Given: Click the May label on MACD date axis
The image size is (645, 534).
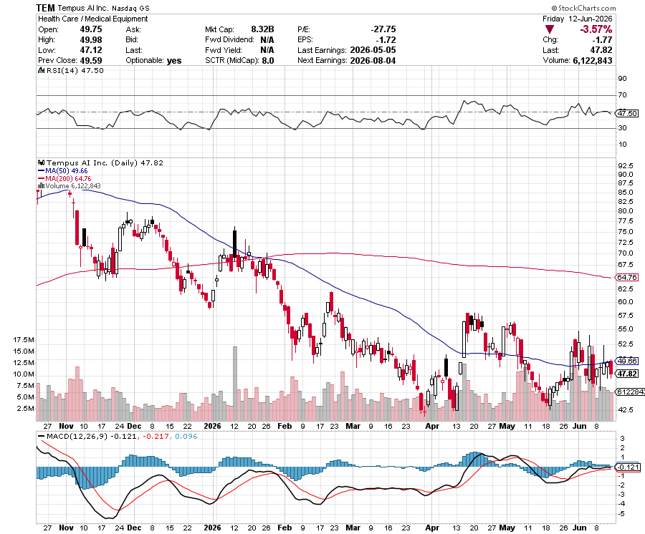Looking at the screenshot, I should 507,528.
